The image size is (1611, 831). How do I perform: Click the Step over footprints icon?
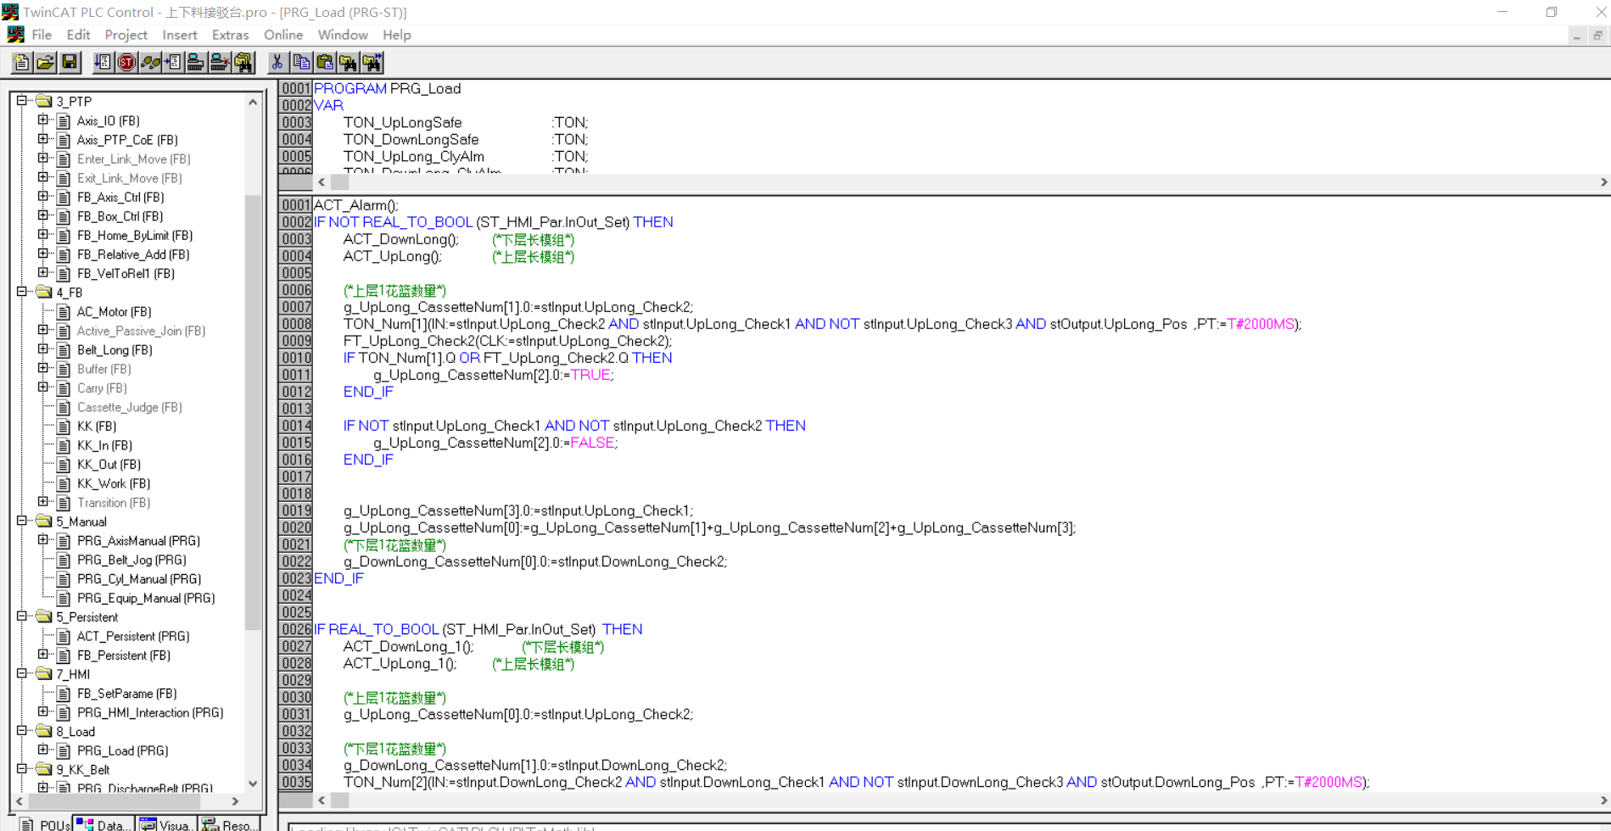(x=150, y=62)
